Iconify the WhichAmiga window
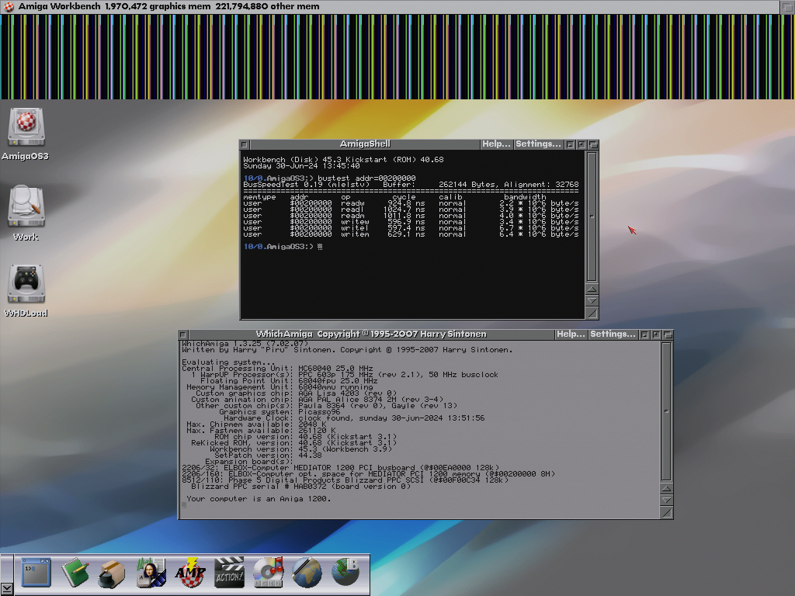The image size is (795, 596). [x=645, y=335]
